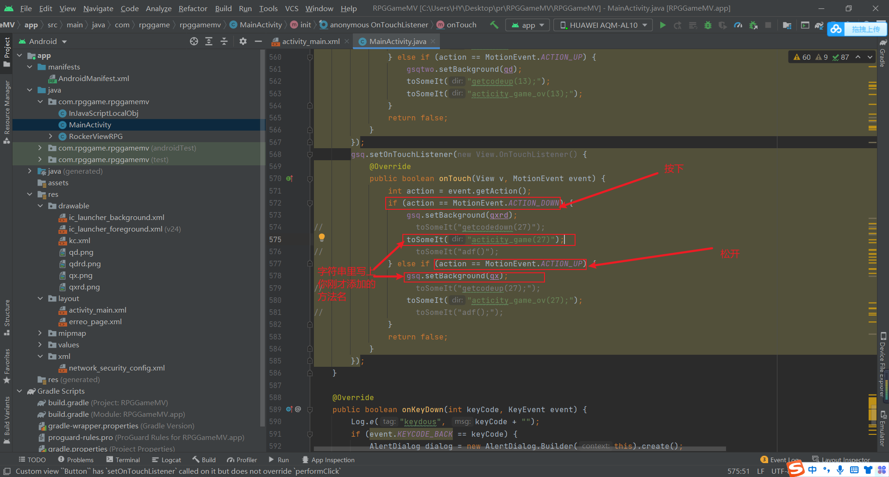
Task: Click Select Opened File target icon
Action: (x=194, y=42)
